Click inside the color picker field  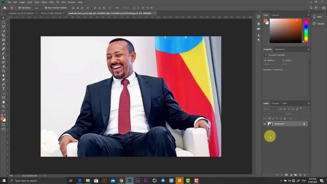(x=286, y=31)
